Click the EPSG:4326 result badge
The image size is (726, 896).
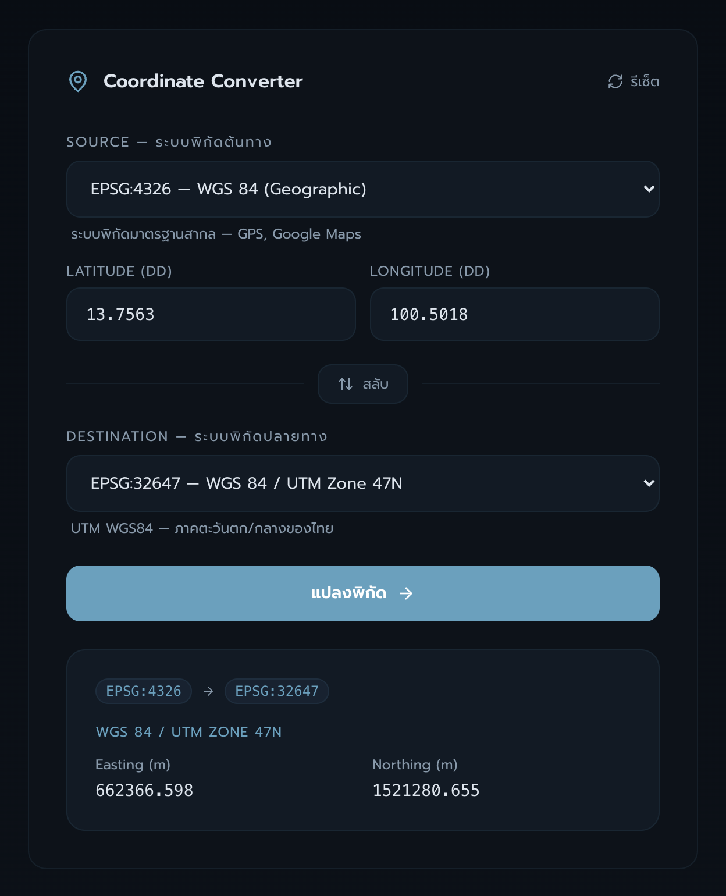click(144, 691)
